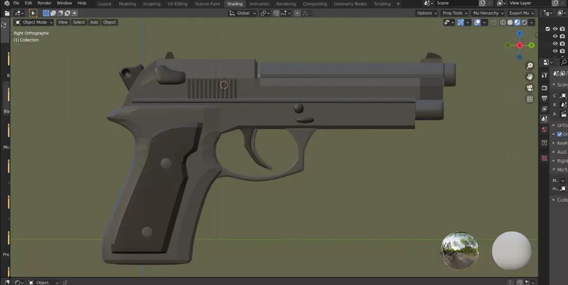This screenshot has width=568, height=285.
Task: Toggle viewport overlays button
Action: 478,22
